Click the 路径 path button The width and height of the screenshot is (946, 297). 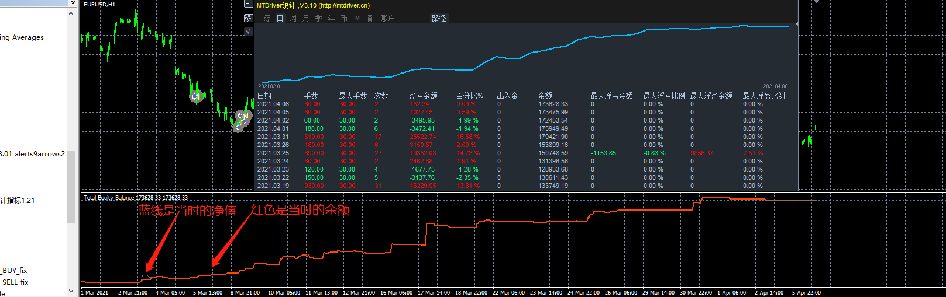[x=439, y=19]
